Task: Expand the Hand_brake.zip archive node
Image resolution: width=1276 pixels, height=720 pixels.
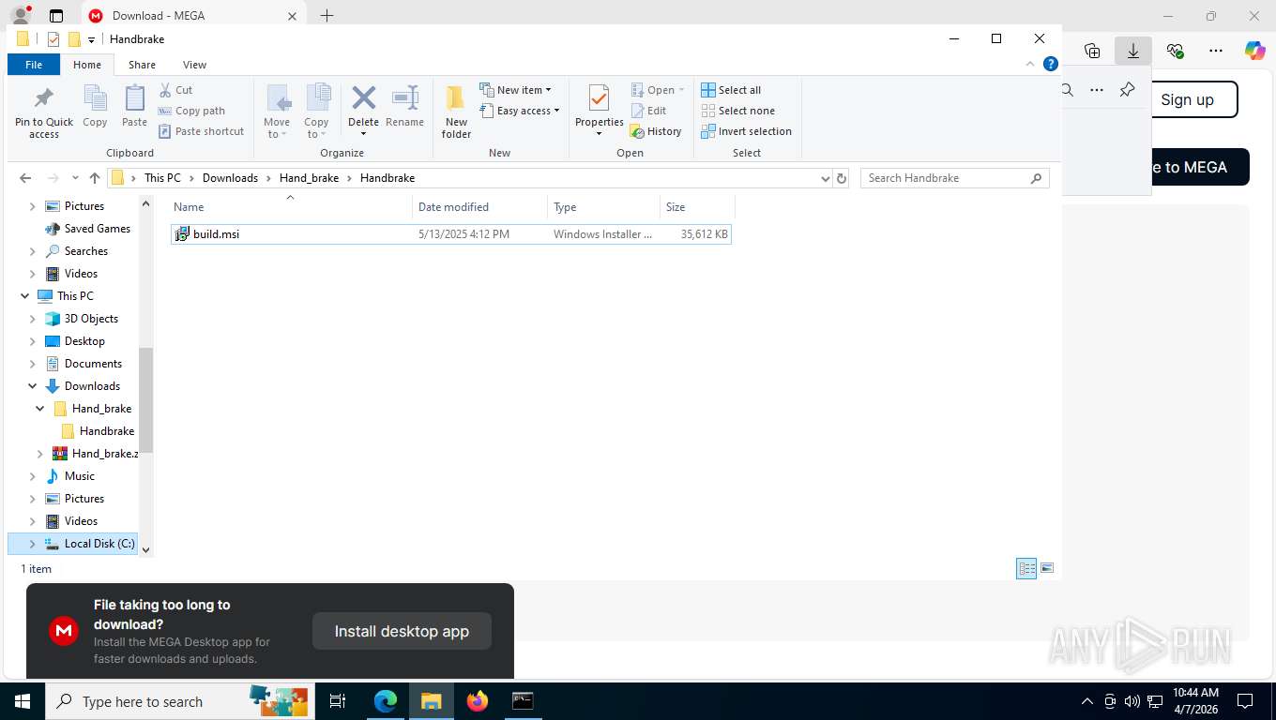Action: click(x=40, y=454)
